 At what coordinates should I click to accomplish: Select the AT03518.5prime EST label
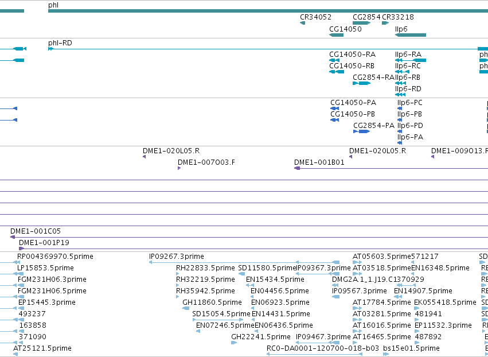382,268
